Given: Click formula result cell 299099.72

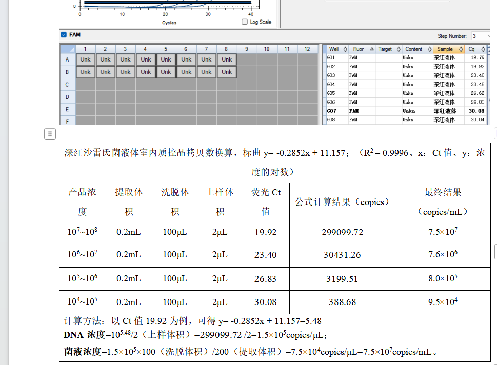Looking at the screenshot, I should 342,232.
